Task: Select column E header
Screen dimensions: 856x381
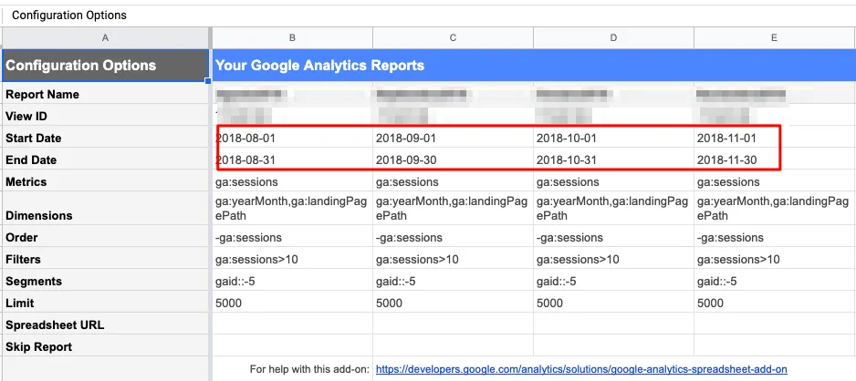Action: click(775, 37)
